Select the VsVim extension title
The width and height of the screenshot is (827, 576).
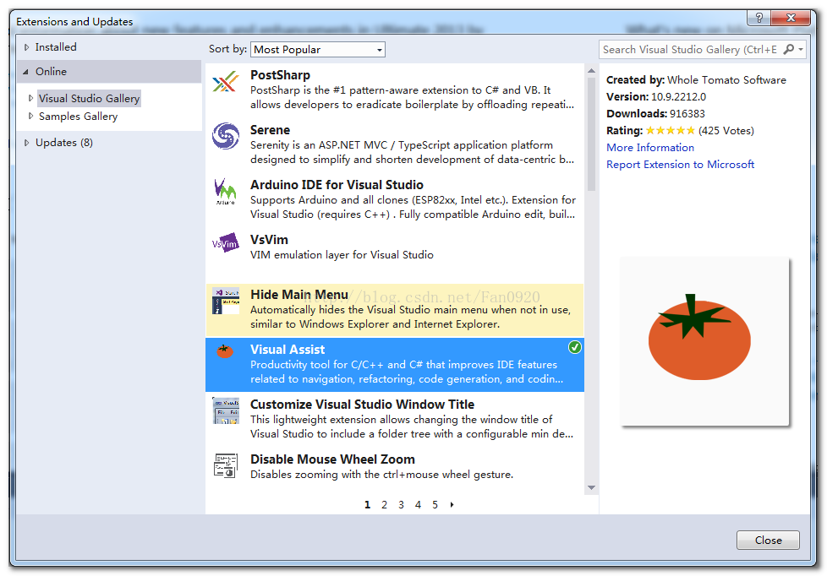[x=269, y=240]
